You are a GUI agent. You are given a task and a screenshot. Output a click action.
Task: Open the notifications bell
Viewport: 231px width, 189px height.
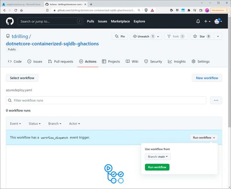click(x=198, y=21)
